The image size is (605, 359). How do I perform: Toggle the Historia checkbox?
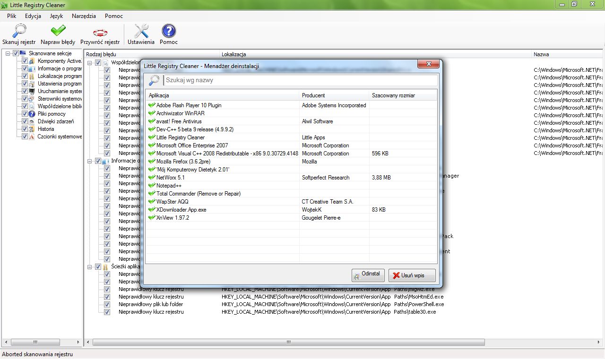point(25,129)
